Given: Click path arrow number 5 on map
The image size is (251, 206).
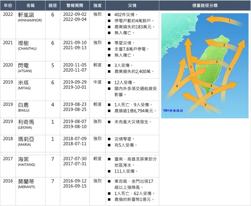Looking at the screenshot, I should point(205,105).
